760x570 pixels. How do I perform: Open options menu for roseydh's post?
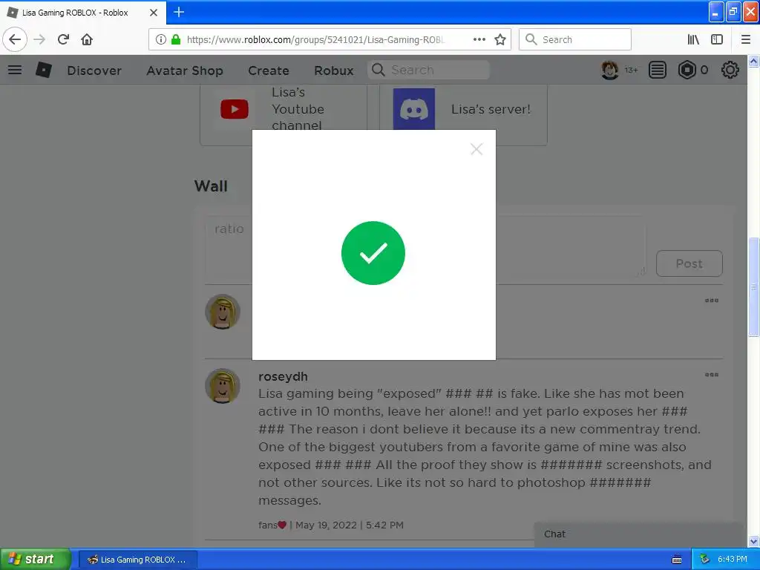[x=712, y=375]
